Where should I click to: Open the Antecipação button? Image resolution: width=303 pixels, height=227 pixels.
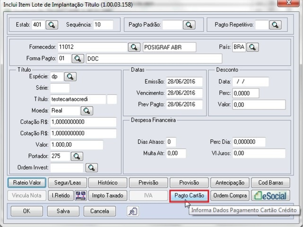[230, 182]
